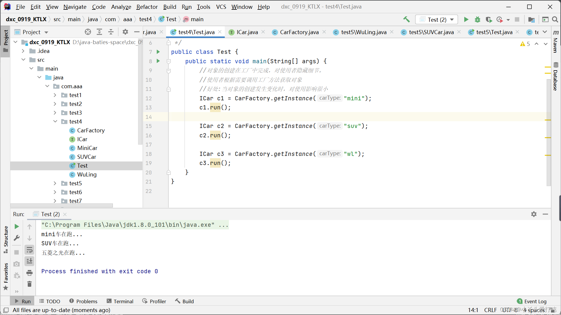Toggle the Structure tool window
561x315 pixels.
pyautogui.click(x=6, y=239)
